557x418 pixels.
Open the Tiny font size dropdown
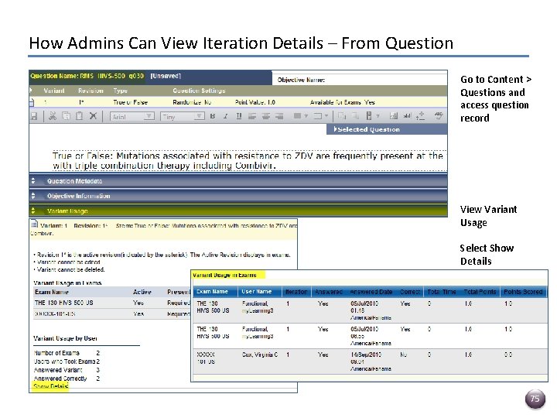tap(183, 116)
